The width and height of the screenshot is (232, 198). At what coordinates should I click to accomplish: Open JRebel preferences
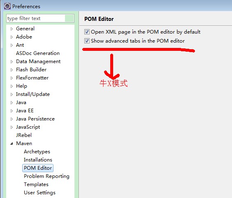pos(24,135)
